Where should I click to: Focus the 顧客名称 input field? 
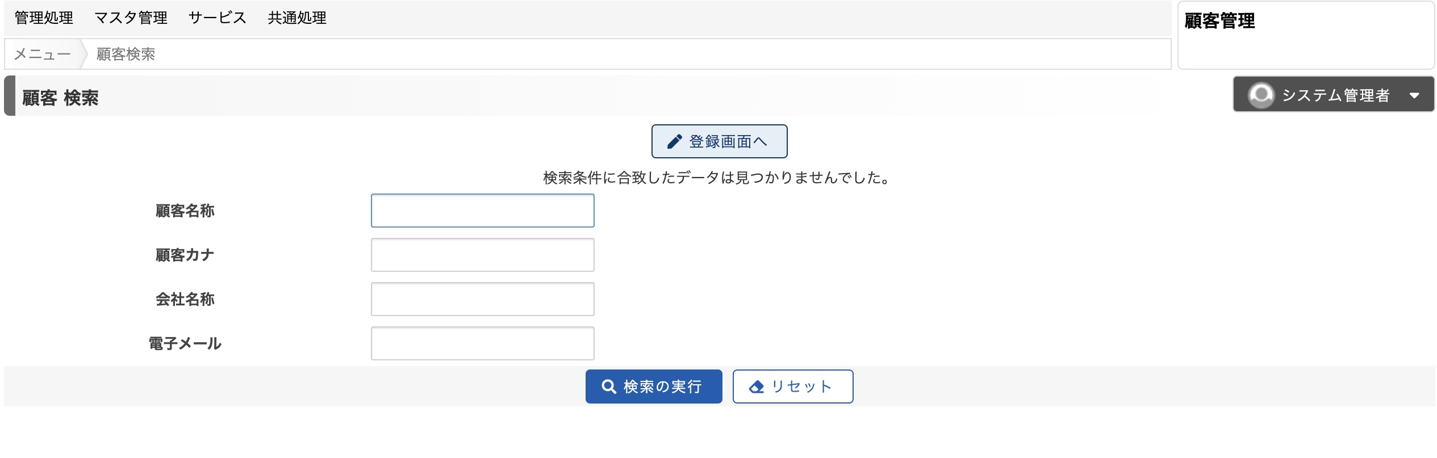(x=483, y=211)
